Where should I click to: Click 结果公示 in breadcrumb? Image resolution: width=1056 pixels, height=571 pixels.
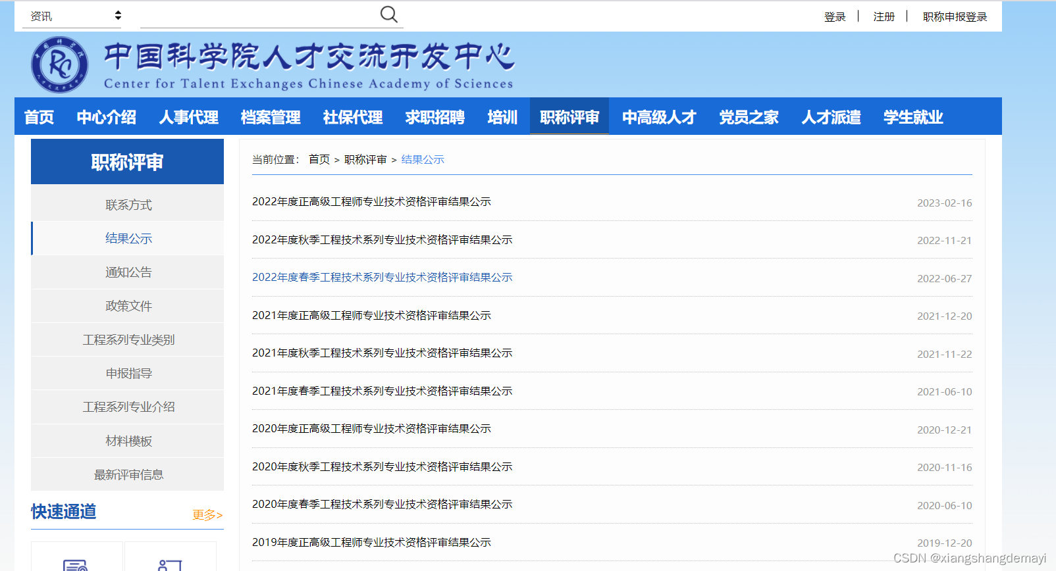423,159
